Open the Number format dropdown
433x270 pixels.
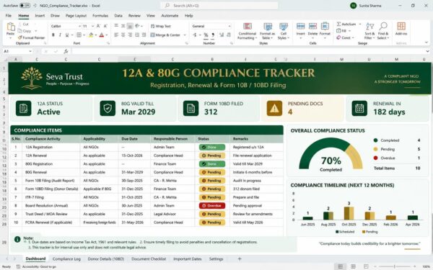point(229,26)
